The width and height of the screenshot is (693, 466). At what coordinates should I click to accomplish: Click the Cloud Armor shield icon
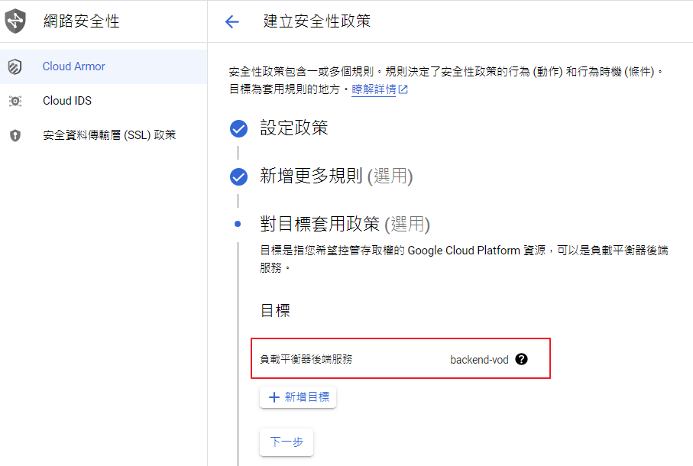[x=15, y=67]
